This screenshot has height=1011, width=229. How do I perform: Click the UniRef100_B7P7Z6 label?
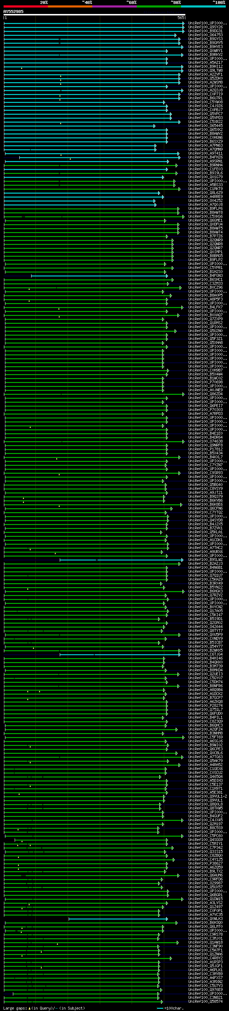pyautogui.click(x=205, y=236)
